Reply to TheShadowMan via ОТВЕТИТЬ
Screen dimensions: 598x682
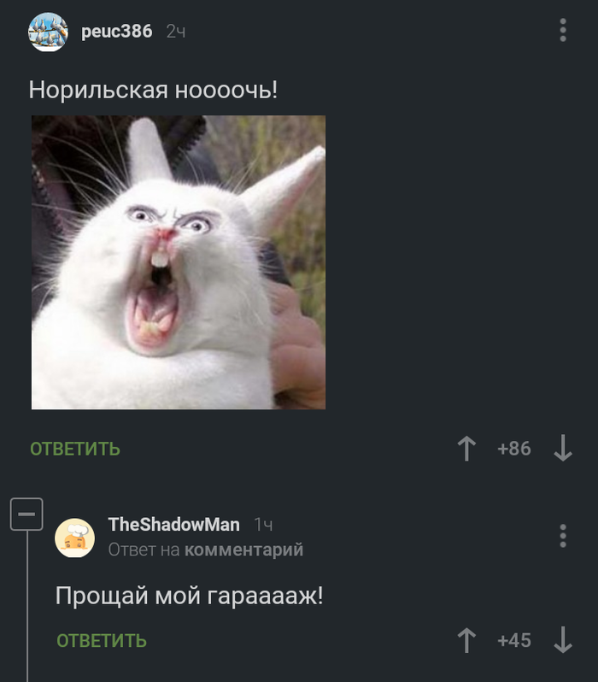pos(102,641)
